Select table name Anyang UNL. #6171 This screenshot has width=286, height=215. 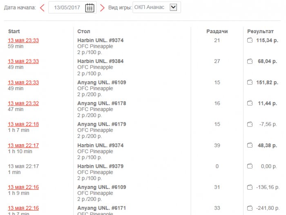tap(102, 208)
